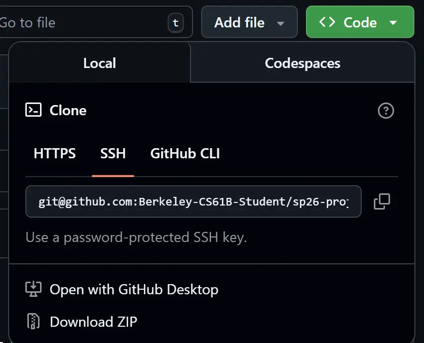Click the code brackets icon inside the Code button
Image resolution: width=424 pixels, height=343 pixels.
pos(327,22)
